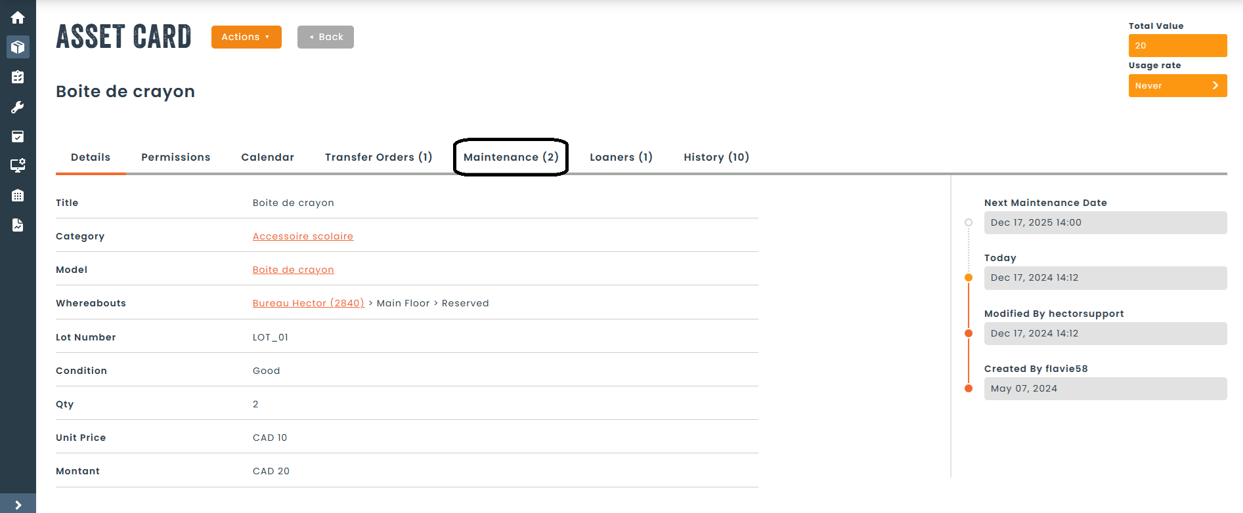Open the home icon in sidebar

[x=18, y=18]
